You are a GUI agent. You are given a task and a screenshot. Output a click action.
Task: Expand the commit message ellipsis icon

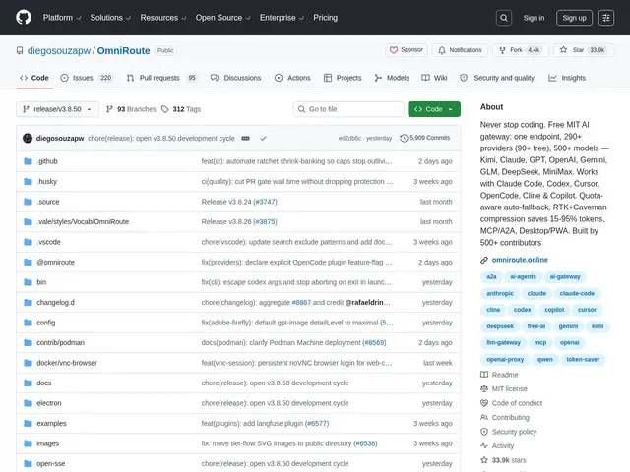click(245, 138)
